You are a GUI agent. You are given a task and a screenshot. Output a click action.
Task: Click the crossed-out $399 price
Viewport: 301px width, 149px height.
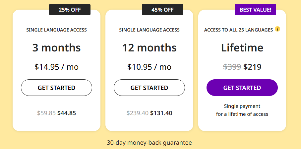(232, 67)
